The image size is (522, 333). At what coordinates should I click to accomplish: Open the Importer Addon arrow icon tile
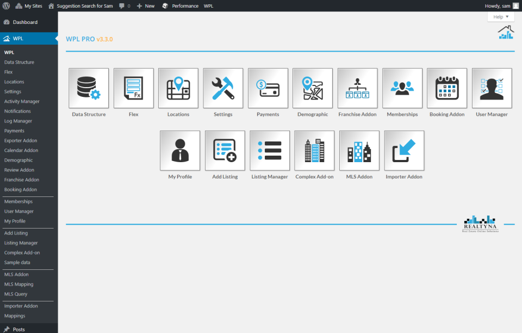pyautogui.click(x=404, y=151)
